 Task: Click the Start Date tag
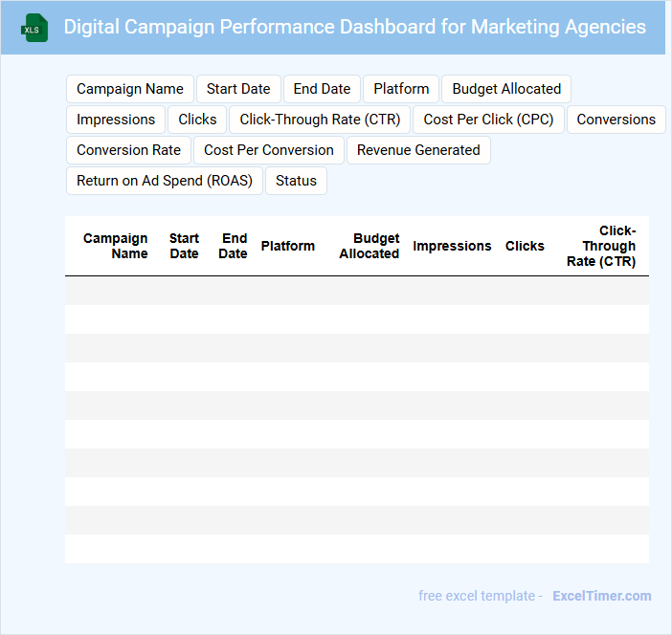(x=238, y=89)
